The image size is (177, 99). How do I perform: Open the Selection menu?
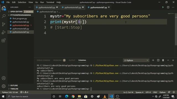(x=22, y=2)
